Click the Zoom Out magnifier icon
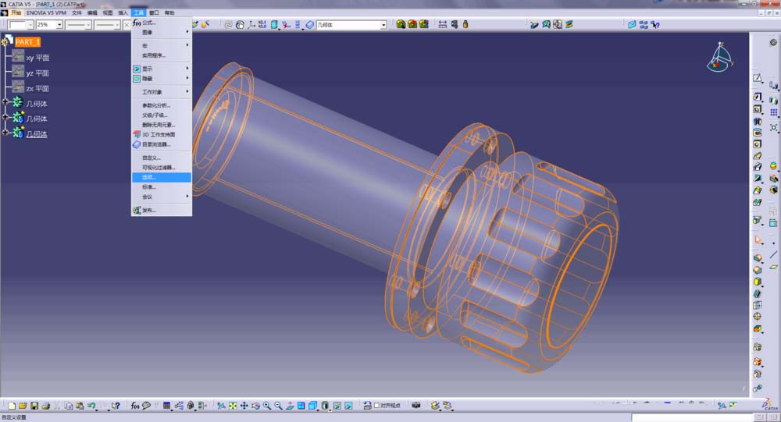 click(279, 406)
